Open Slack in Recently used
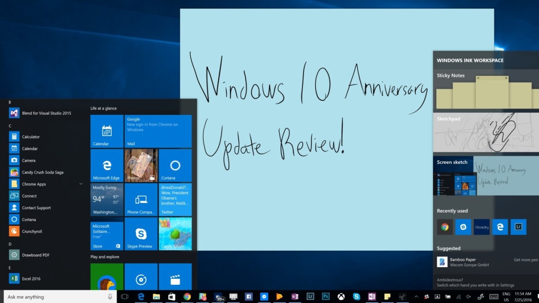This screenshot has width=539, height=303. (x=463, y=227)
